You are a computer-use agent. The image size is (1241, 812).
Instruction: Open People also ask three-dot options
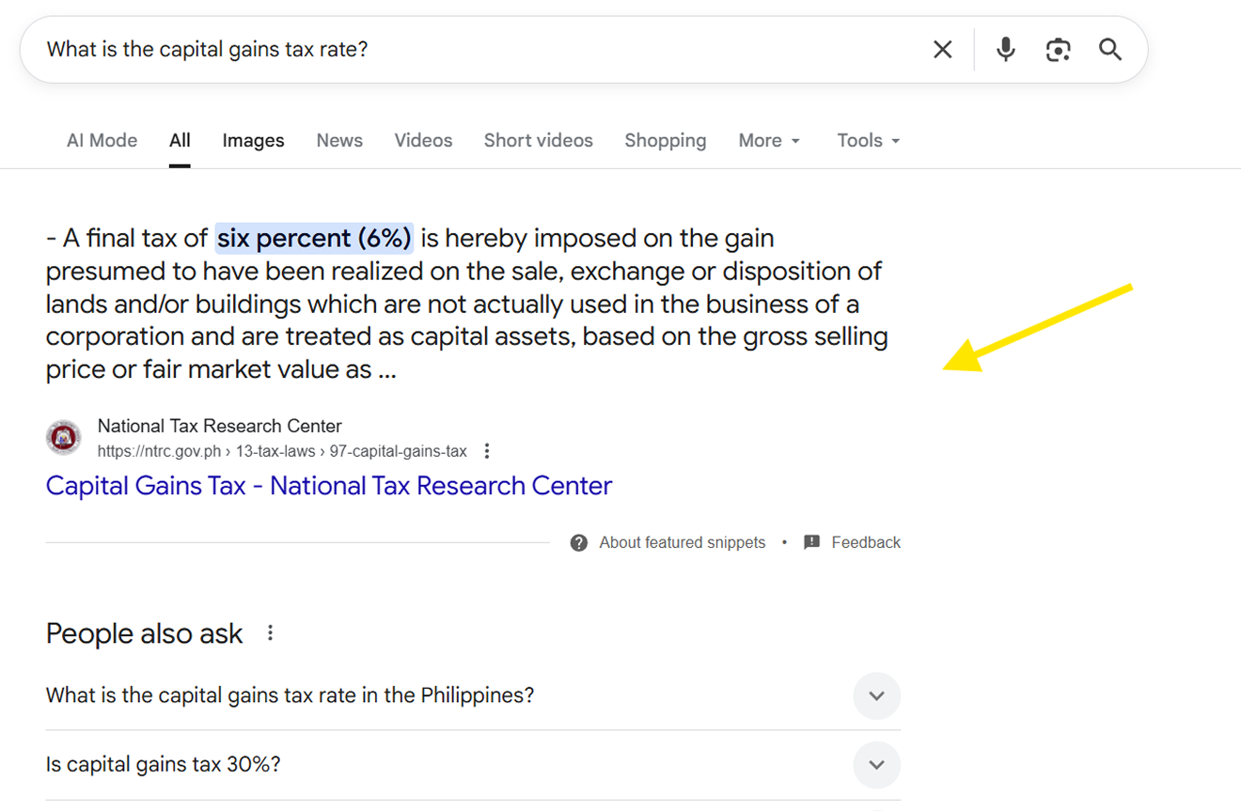click(270, 633)
